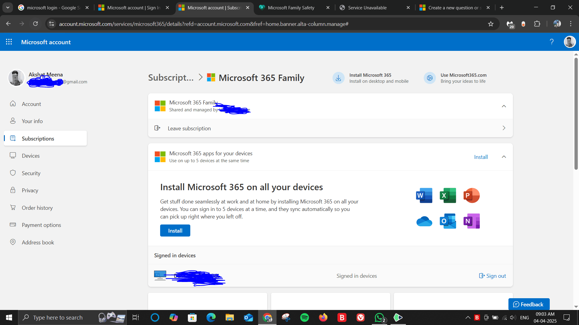Screen dimensions: 579x325
Task: Click the OneDrive cloud icon
Action: 424,221
